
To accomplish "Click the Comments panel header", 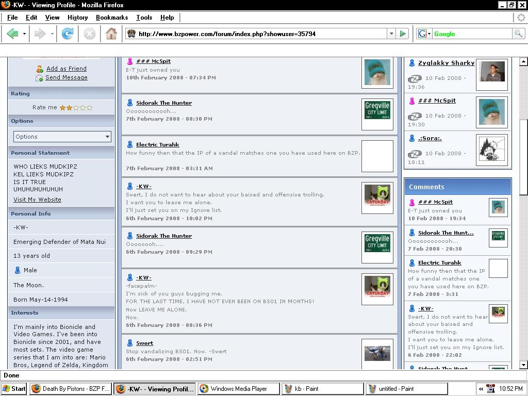I will tap(458, 187).
